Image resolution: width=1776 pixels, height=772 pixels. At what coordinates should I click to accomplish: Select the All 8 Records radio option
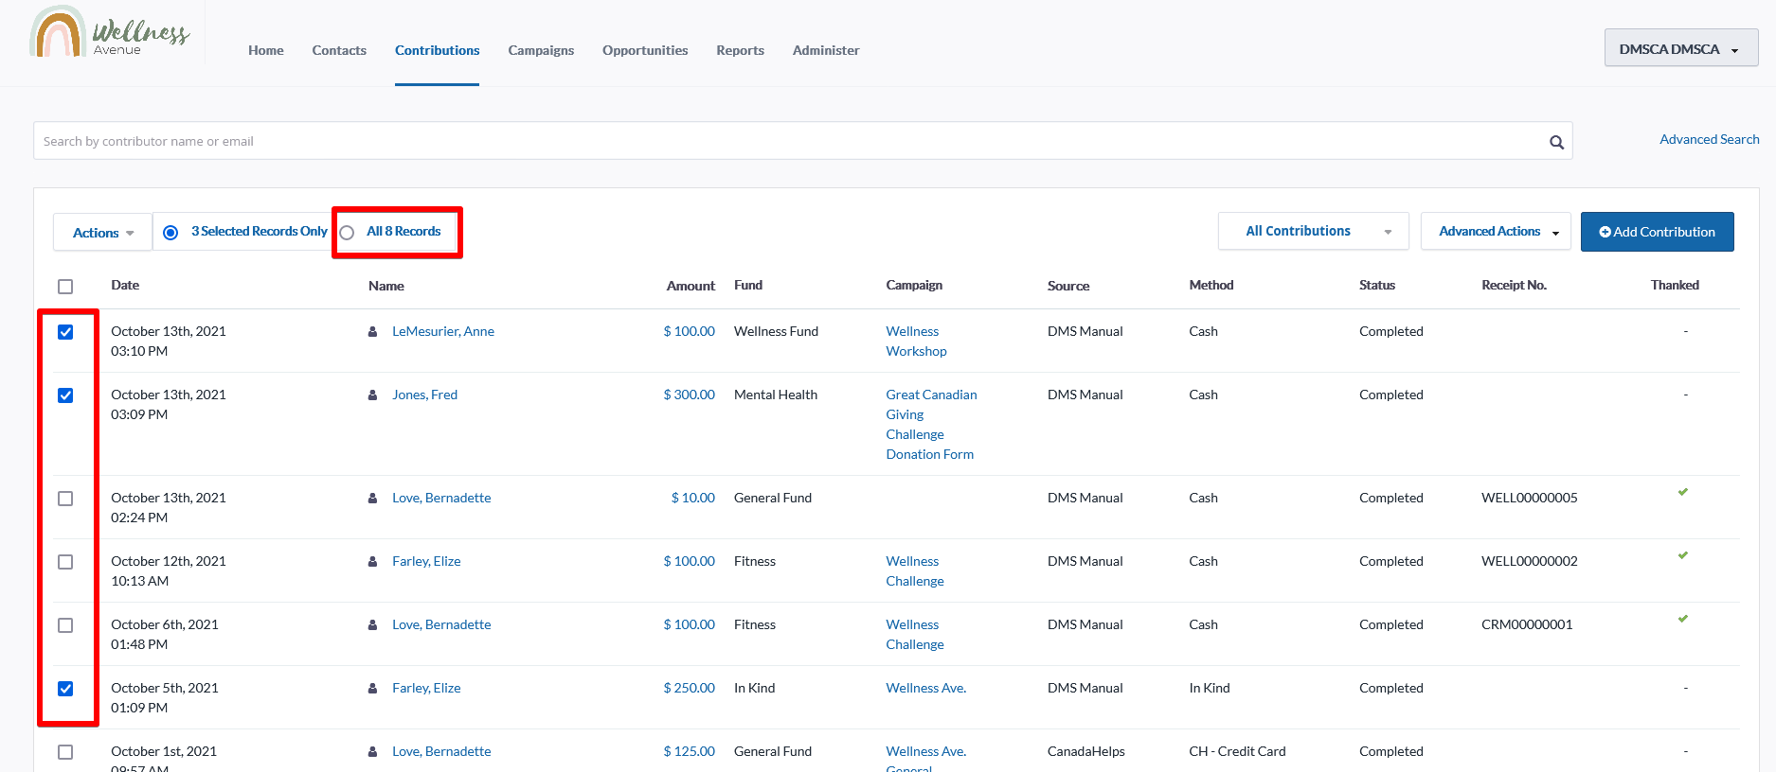[x=347, y=233]
